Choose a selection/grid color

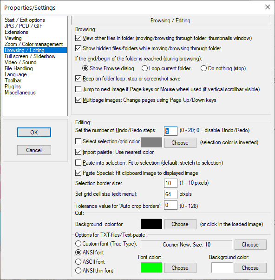180,143
